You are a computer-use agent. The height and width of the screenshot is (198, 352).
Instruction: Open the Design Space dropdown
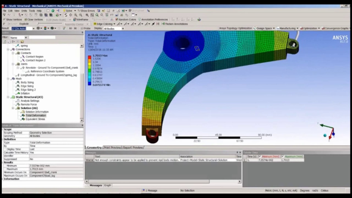click(x=274, y=28)
